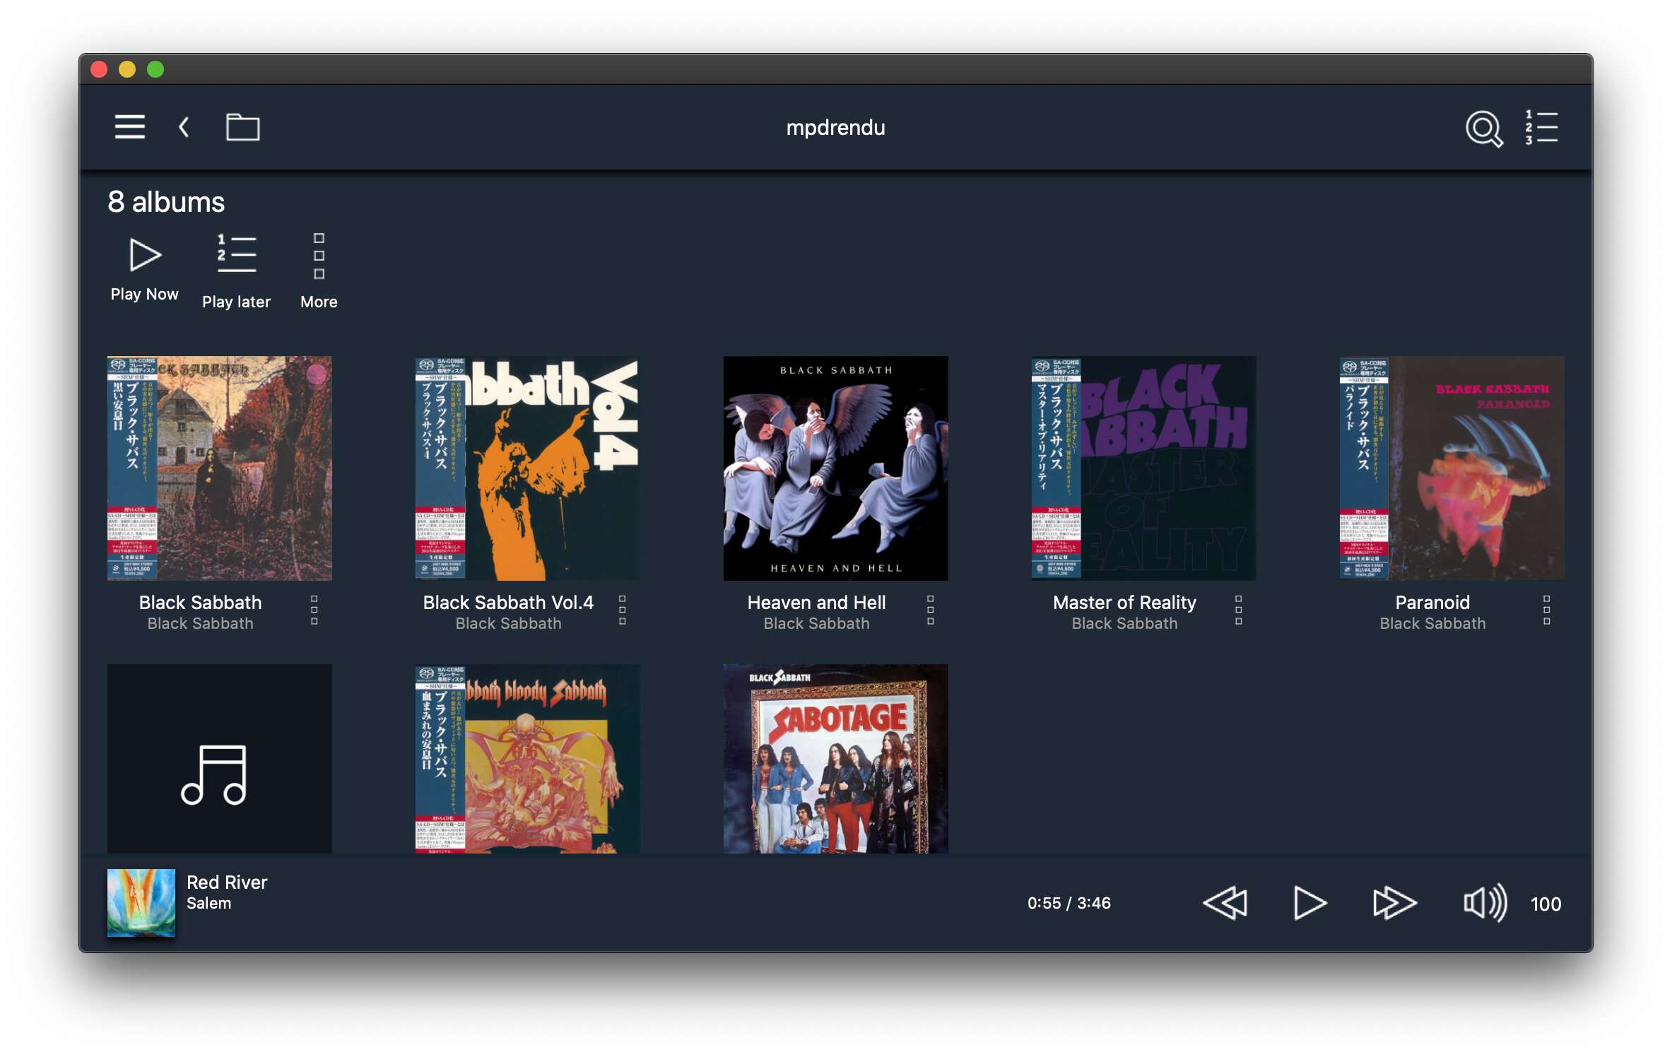Click the Master of Reality title
The height and width of the screenshot is (1057, 1672).
1124,602
